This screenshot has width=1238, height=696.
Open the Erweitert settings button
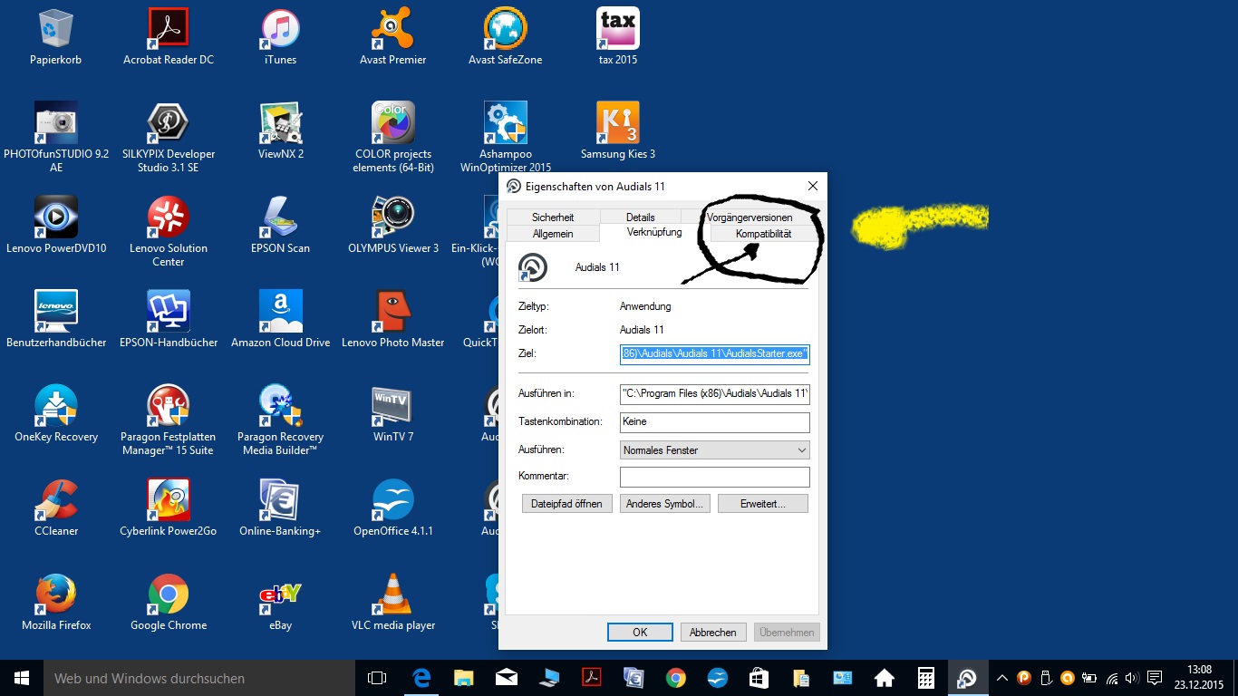coord(763,504)
